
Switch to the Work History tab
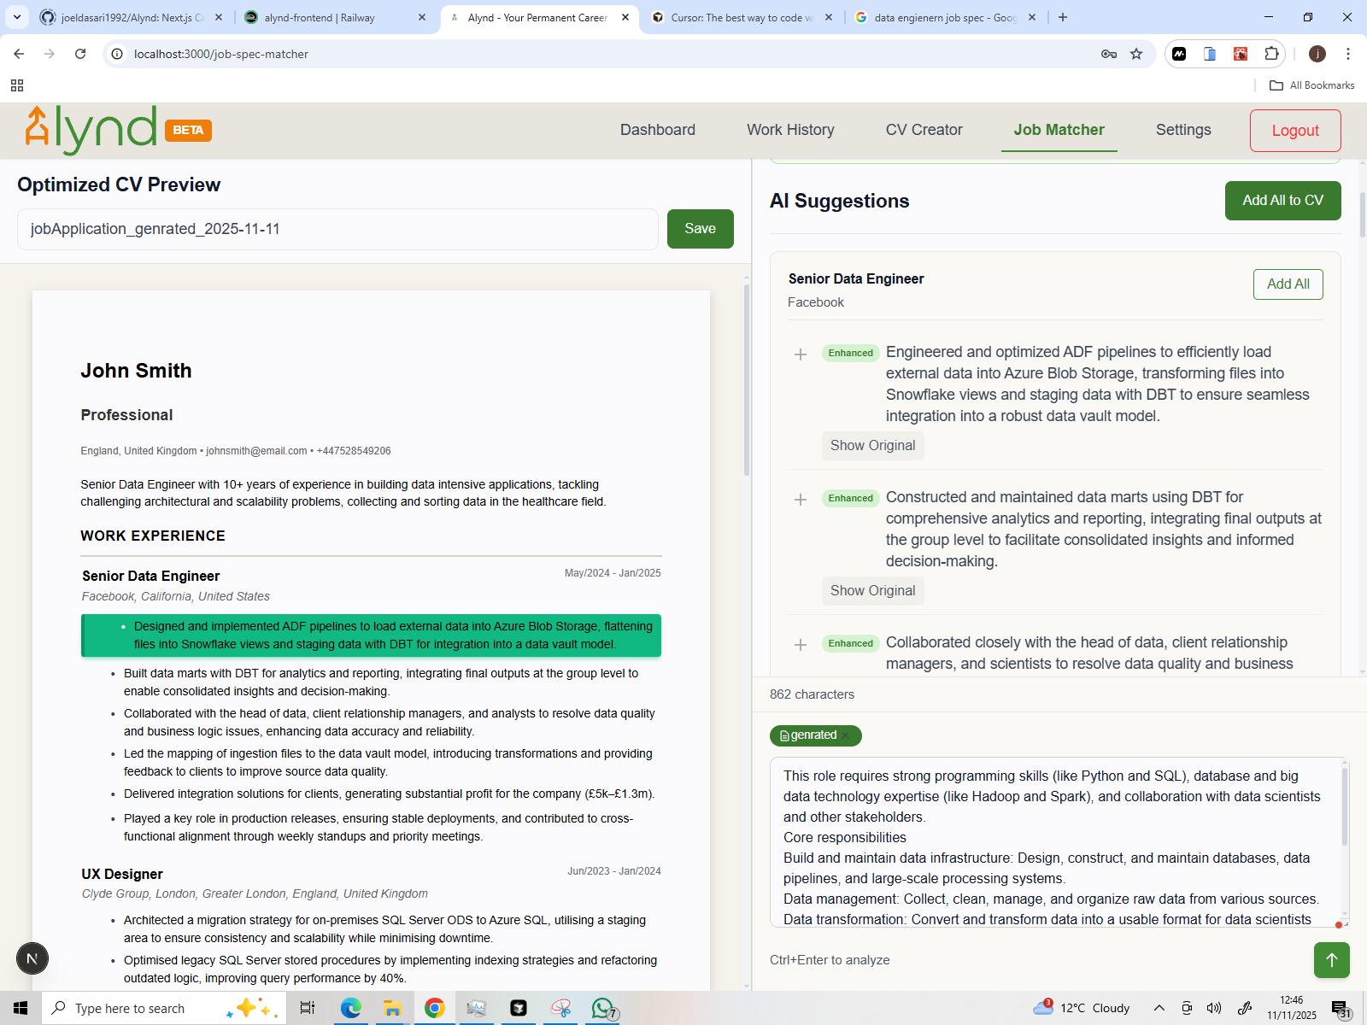pyautogui.click(x=789, y=130)
